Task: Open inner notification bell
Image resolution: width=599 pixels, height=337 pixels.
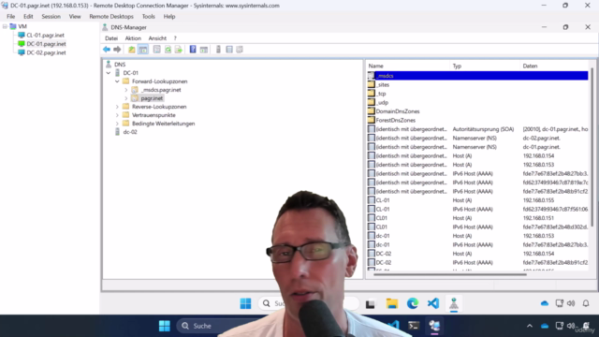Action: tap(586, 303)
